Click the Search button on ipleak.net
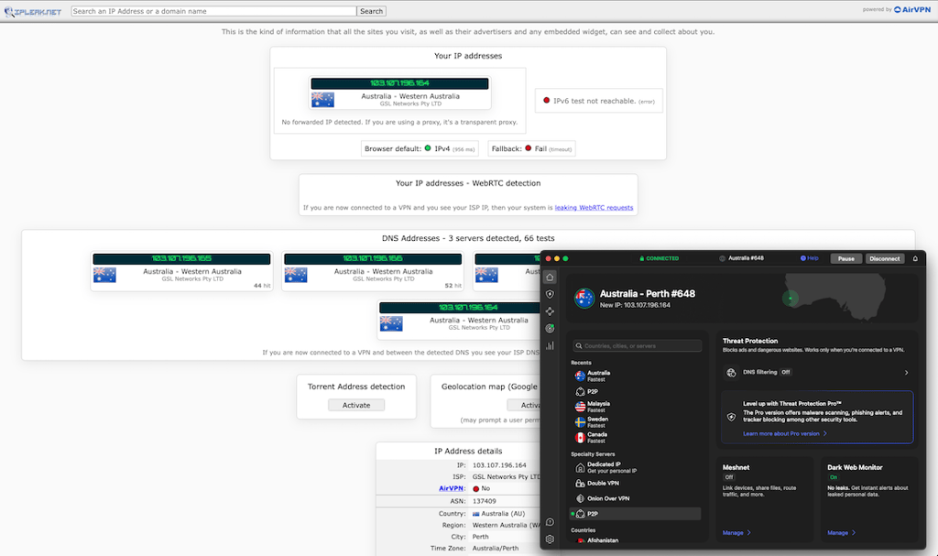The image size is (938, 556). pos(372,11)
